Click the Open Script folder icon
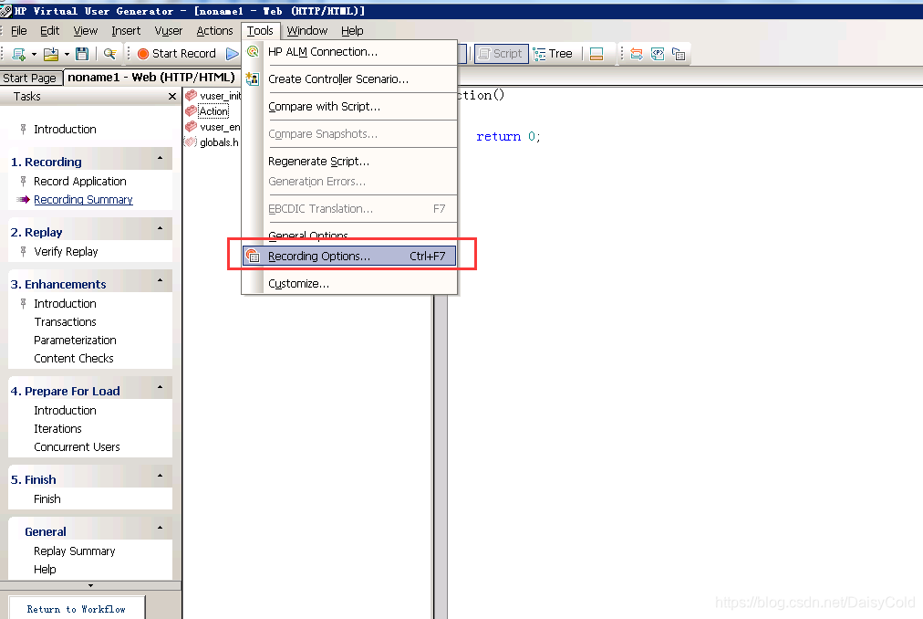The image size is (923, 619). tap(51, 54)
